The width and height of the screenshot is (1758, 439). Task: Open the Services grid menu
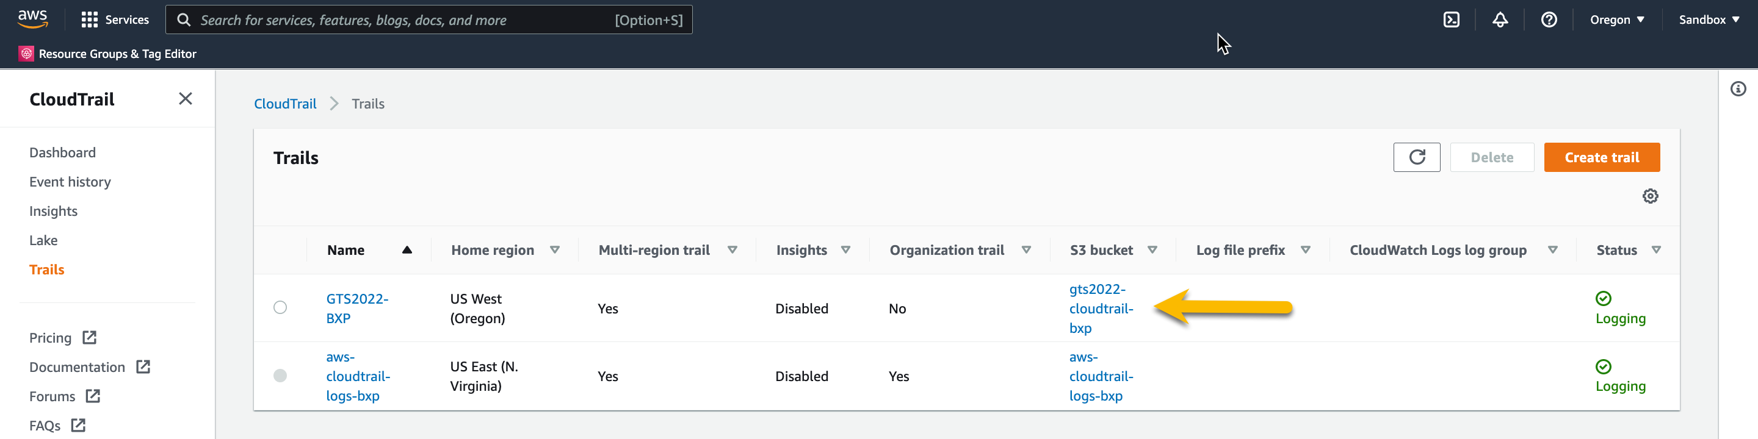pos(115,20)
